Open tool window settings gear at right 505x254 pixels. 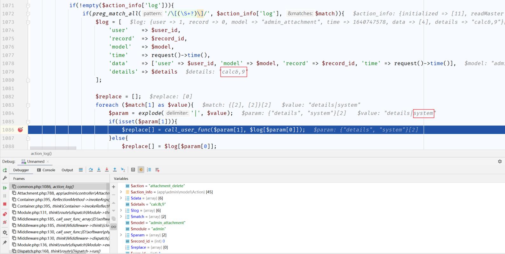500,162
